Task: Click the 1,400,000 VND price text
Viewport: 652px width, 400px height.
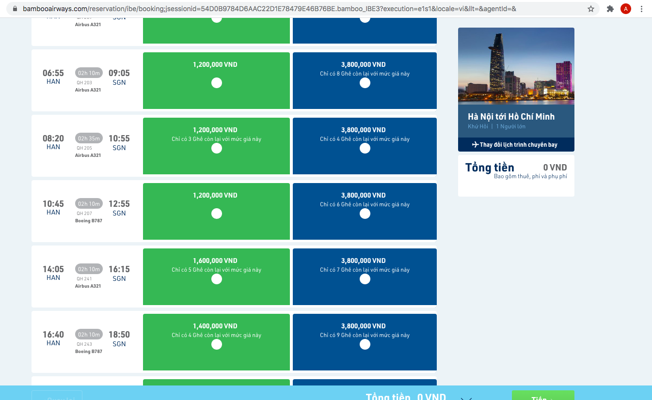Action: (x=215, y=326)
